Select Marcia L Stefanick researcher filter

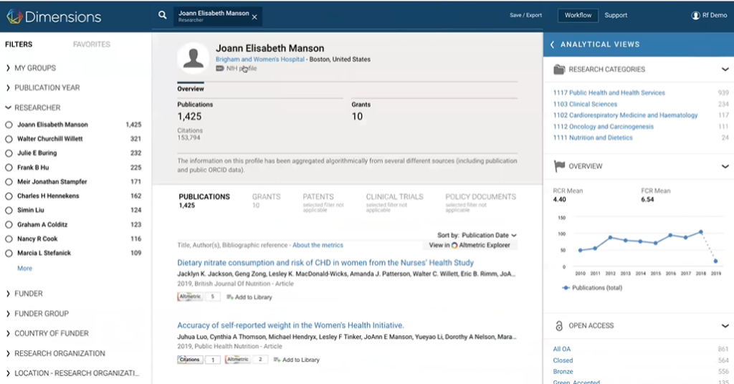click(x=9, y=253)
